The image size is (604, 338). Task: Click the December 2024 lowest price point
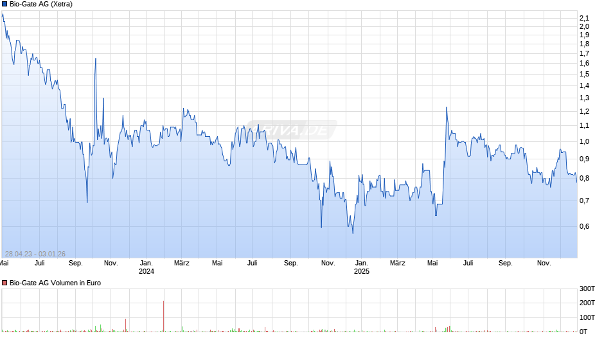click(x=353, y=233)
